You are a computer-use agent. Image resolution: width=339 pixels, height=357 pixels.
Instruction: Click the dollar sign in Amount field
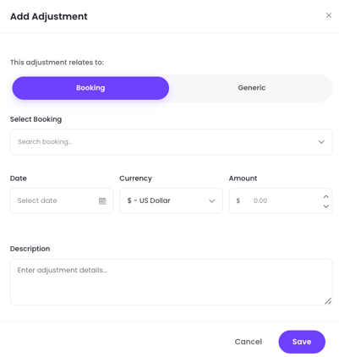coord(238,200)
